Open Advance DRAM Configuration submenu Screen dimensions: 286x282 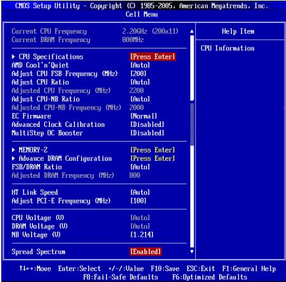point(62,158)
